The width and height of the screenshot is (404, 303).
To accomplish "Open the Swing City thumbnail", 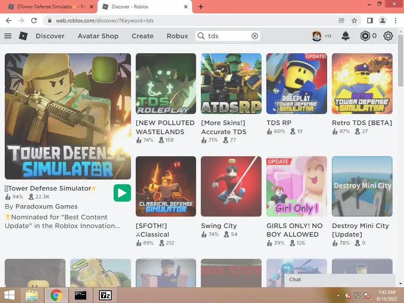I will tap(231, 186).
